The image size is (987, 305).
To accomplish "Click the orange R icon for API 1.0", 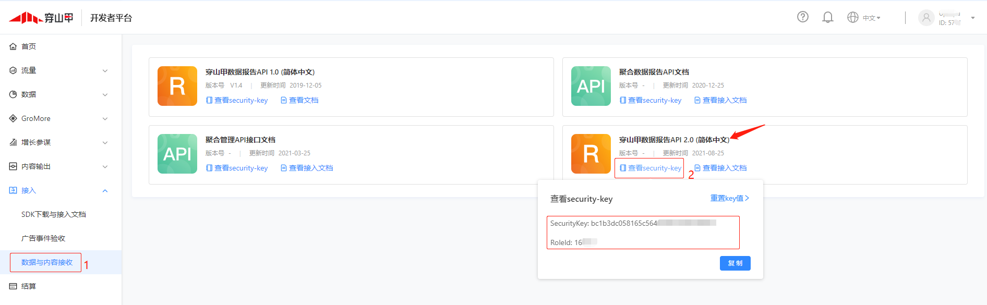I will pyautogui.click(x=177, y=86).
